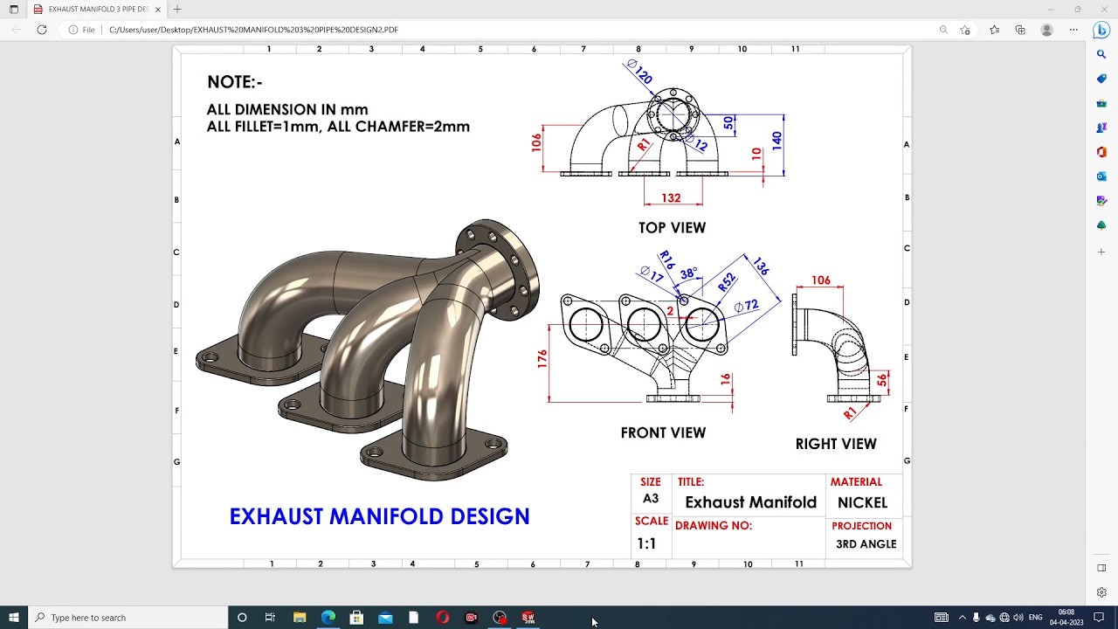Image resolution: width=1118 pixels, height=629 pixels.
Task: Open network globe tray icon
Action: pyautogui.click(x=1004, y=618)
